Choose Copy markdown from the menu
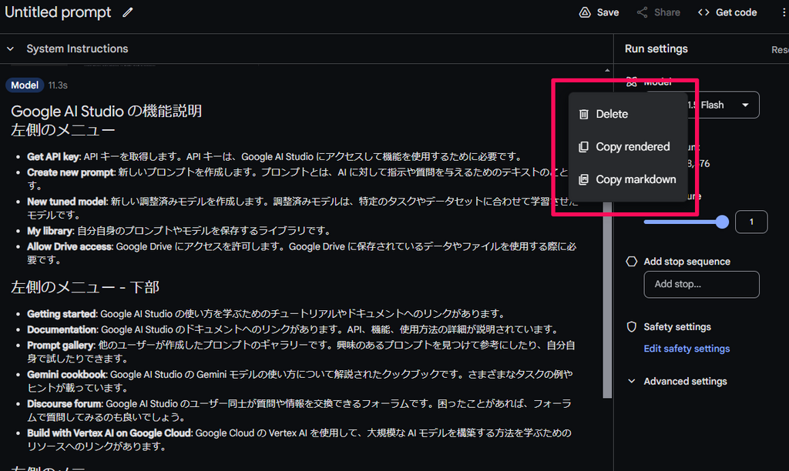This screenshot has width=789, height=471. coord(628,179)
